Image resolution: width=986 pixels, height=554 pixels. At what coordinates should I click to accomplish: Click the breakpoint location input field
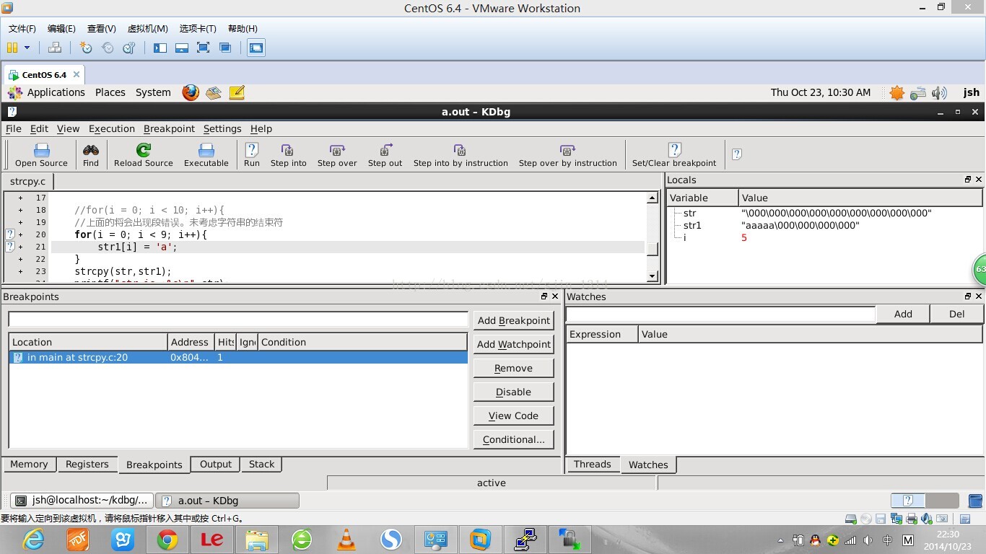pos(238,320)
